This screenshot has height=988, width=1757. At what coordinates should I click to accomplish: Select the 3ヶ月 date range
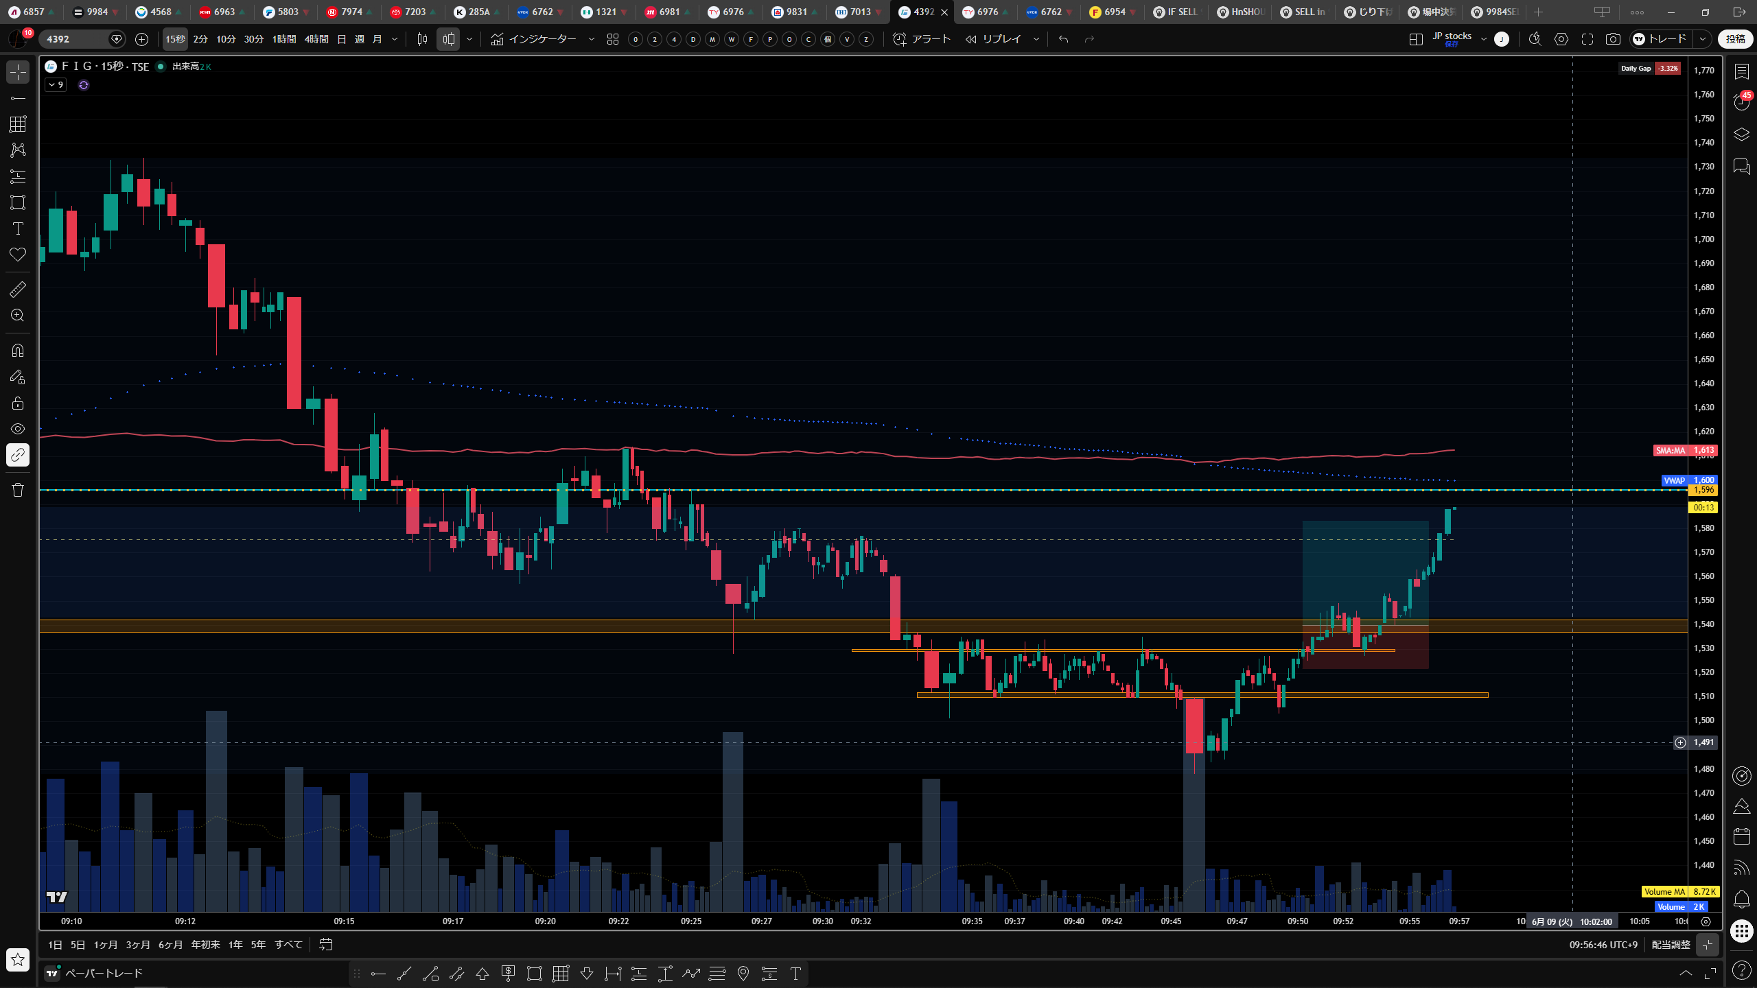pos(138,945)
